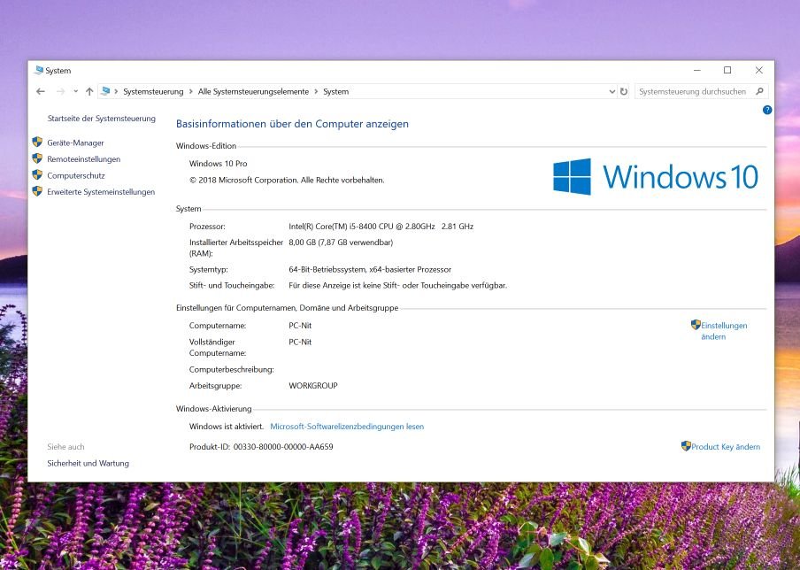Click the System window title bar icon
Viewport: 800px width, 570px height.
click(38, 71)
